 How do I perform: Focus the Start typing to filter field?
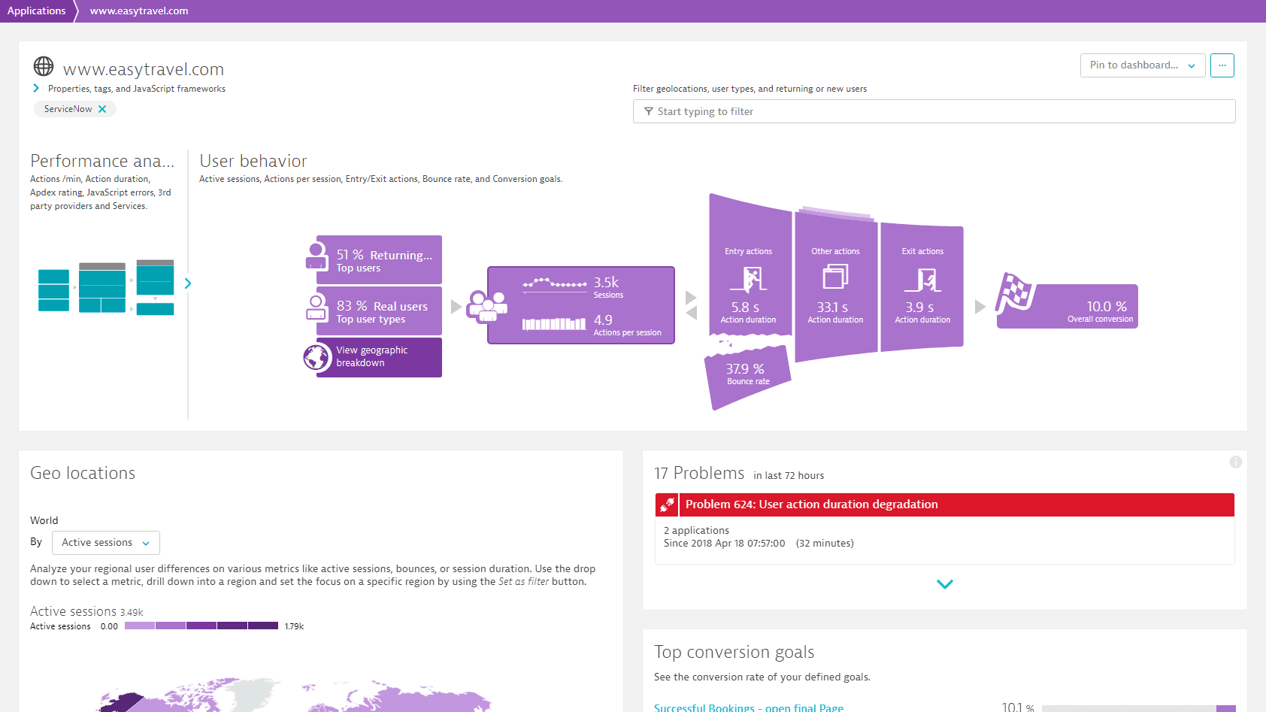tap(934, 111)
